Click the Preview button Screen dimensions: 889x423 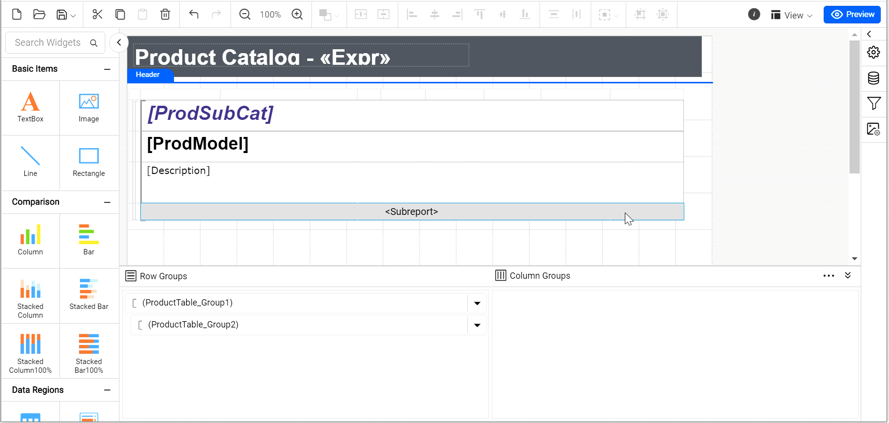click(852, 15)
